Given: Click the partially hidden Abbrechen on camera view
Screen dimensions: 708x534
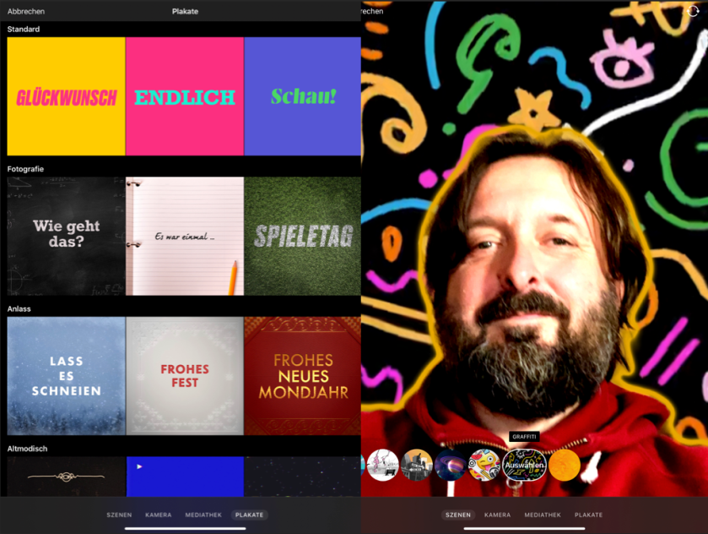Looking at the screenshot, I should point(372,12).
